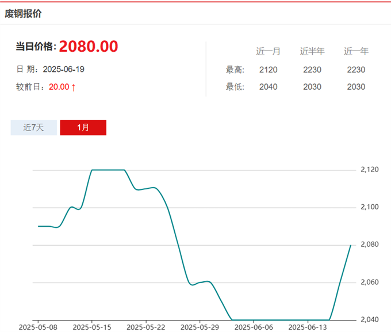
Task: Click the 近一年 column header
Action: 356,51
